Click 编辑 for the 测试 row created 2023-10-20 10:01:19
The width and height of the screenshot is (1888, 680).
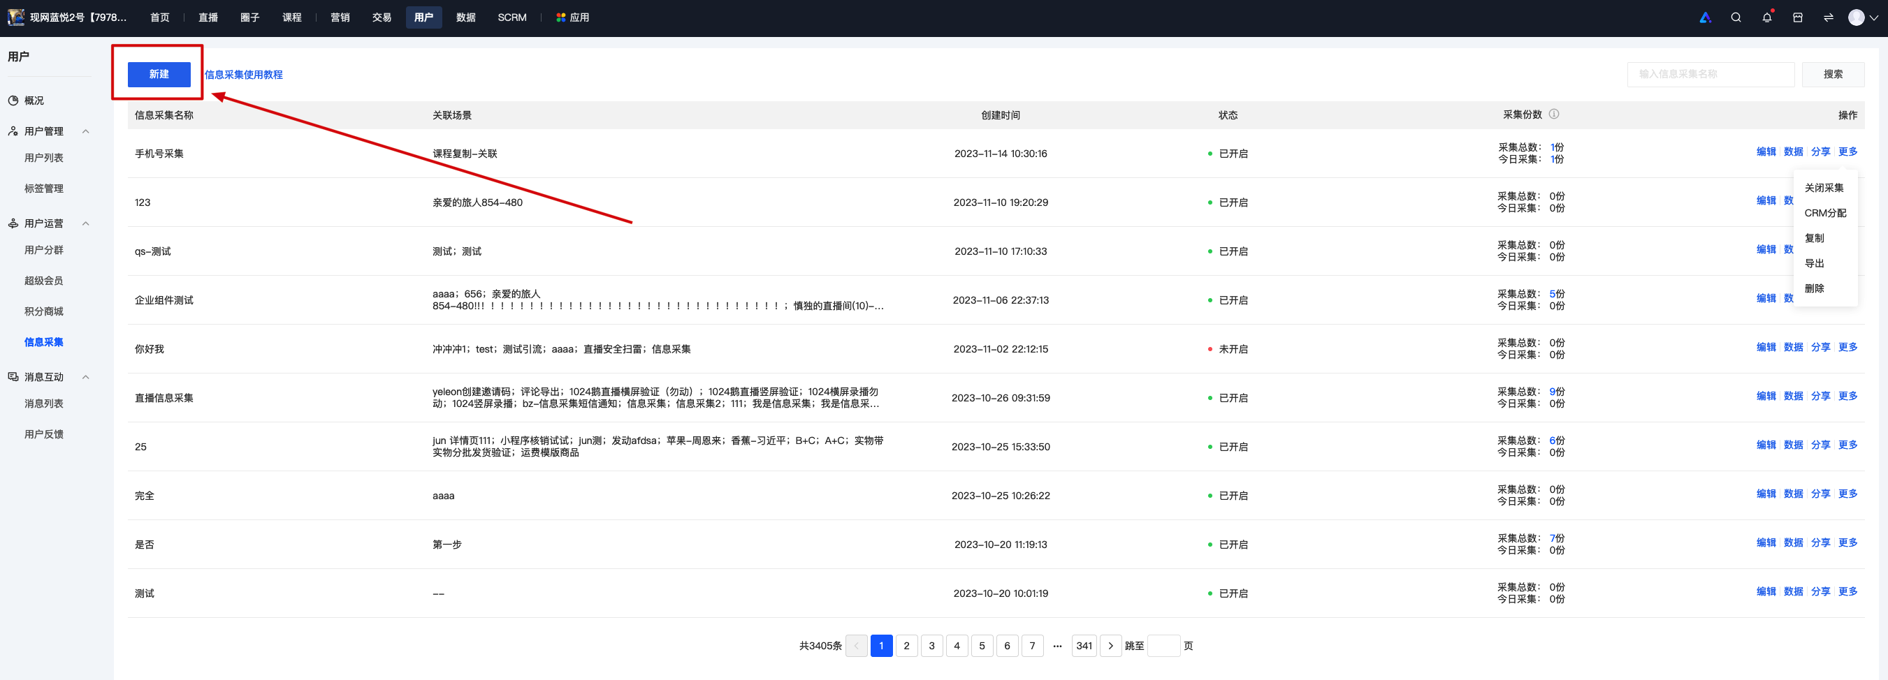(x=1766, y=591)
